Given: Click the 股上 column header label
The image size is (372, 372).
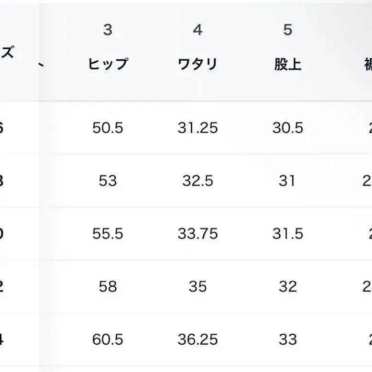Looking at the screenshot, I should coord(287,64).
